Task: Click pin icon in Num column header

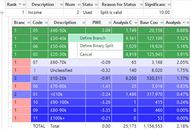Action: point(79,5)
